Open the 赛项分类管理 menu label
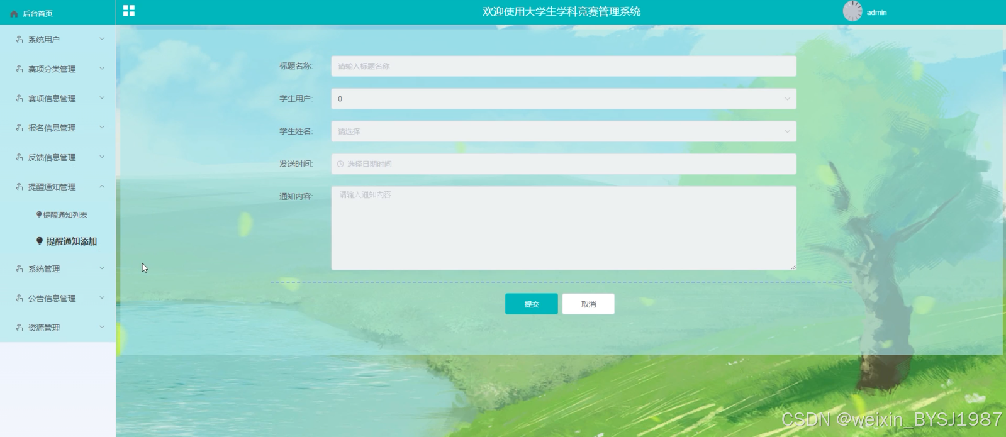 pos(52,69)
